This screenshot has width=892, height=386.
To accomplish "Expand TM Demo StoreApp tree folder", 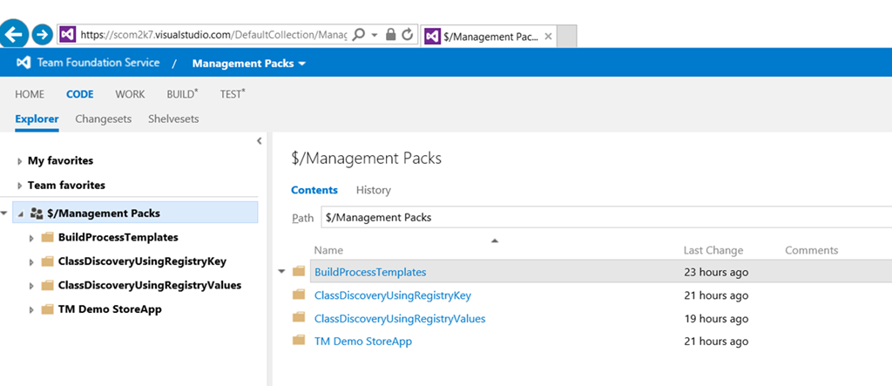I will 31,310.
